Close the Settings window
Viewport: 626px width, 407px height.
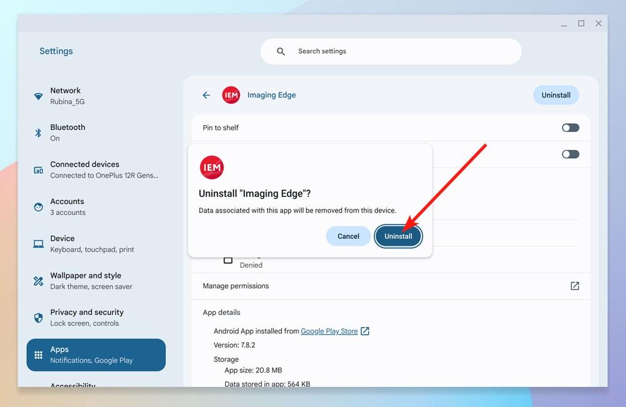coord(598,24)
